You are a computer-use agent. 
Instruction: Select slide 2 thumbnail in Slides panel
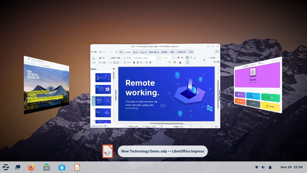coord(103,89)
